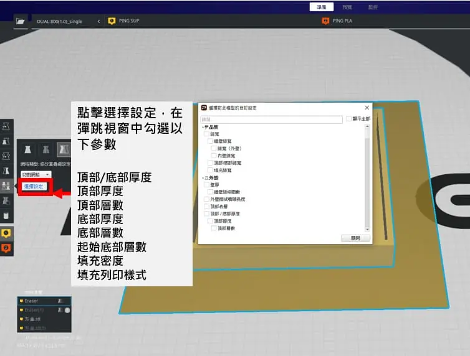Select the Per Model Settings tool
The image size is (470, 356).
[x=6, y=185]
